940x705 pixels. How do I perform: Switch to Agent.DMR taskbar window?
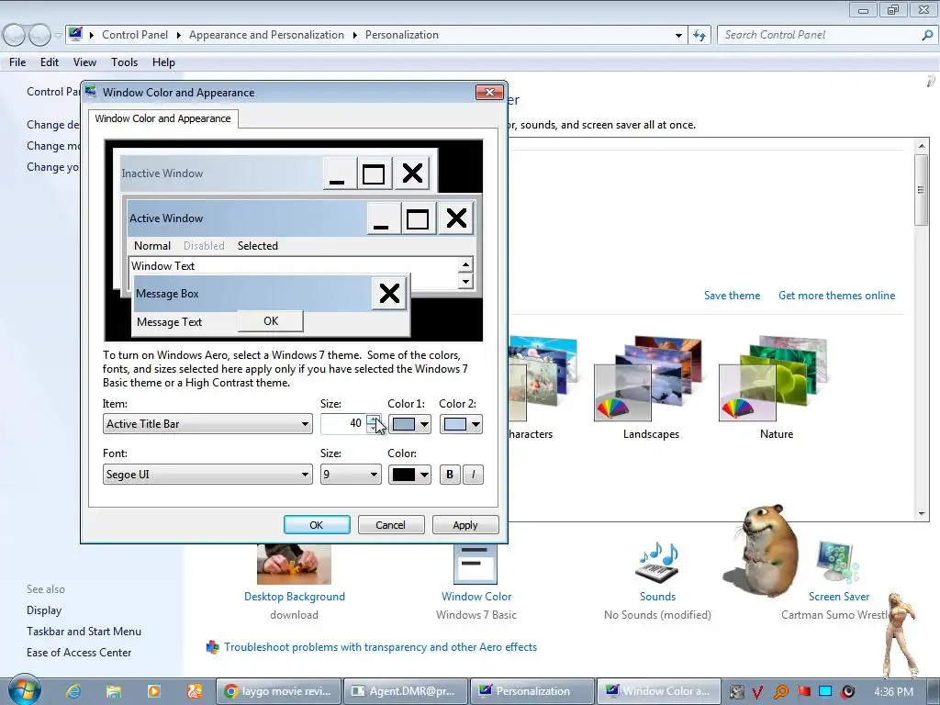(x=405, y=691)
